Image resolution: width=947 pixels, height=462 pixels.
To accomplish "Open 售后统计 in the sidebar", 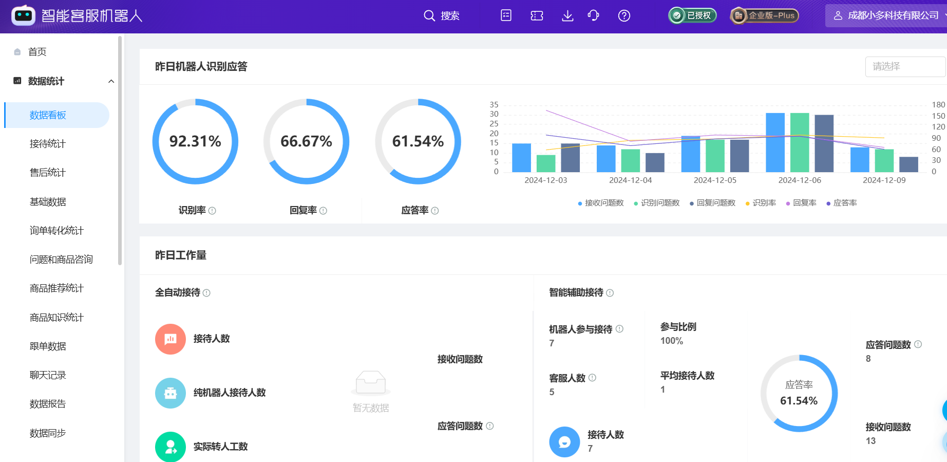I will (x=48, y=173).
